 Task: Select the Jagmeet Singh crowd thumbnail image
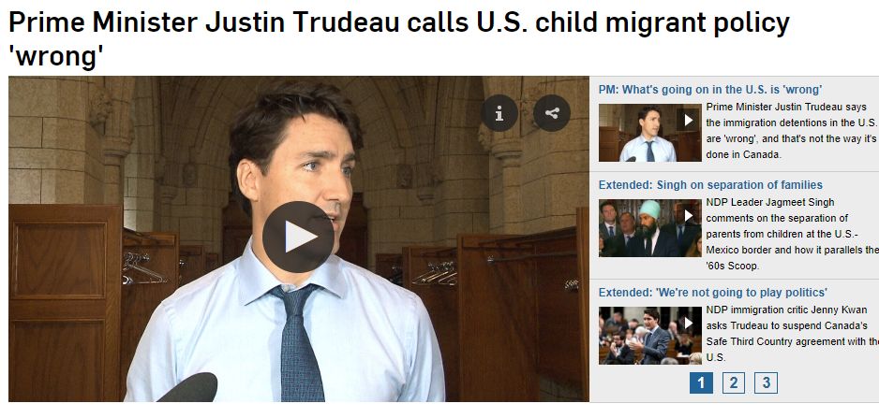point(649,228)
